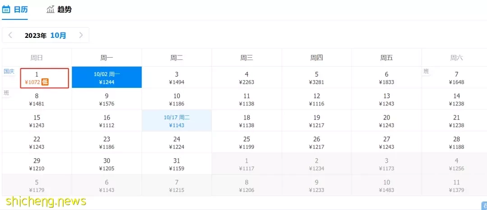Switch to the 趋势 tab
The height and width of the screenshot is (210, 487).
tap(59, 9)
